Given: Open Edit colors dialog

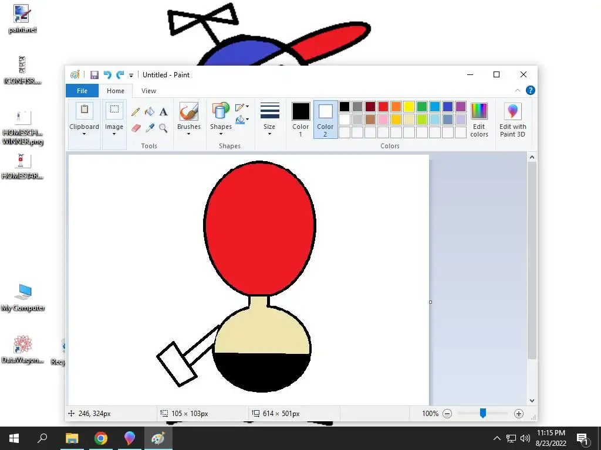Looking at the screenshot, I should point(479,120).
